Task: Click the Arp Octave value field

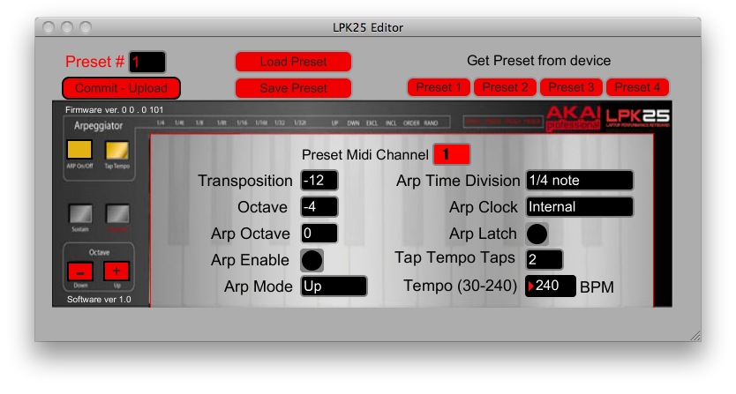Action: 319,233
